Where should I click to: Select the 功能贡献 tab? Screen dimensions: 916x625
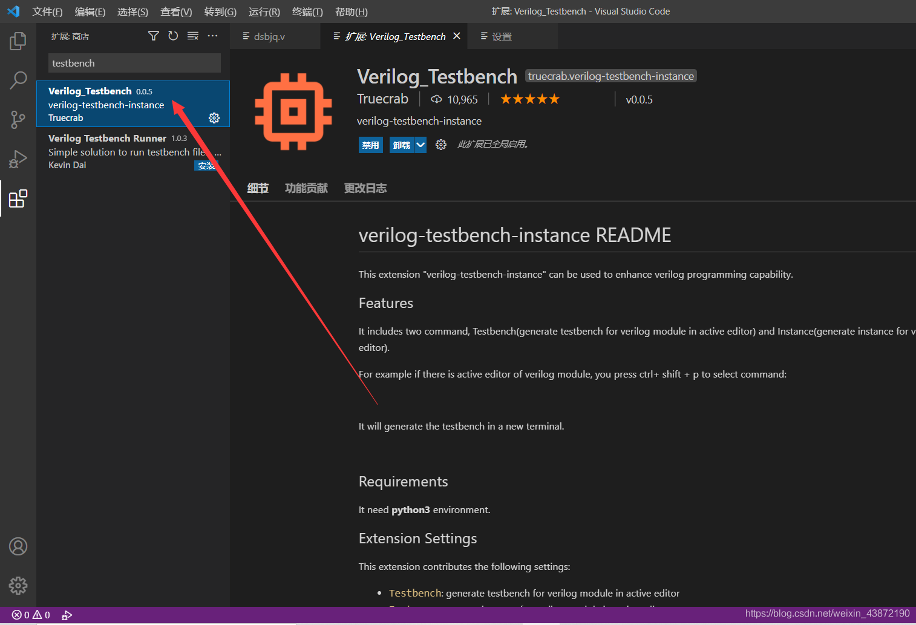click(x=306, y=188)
